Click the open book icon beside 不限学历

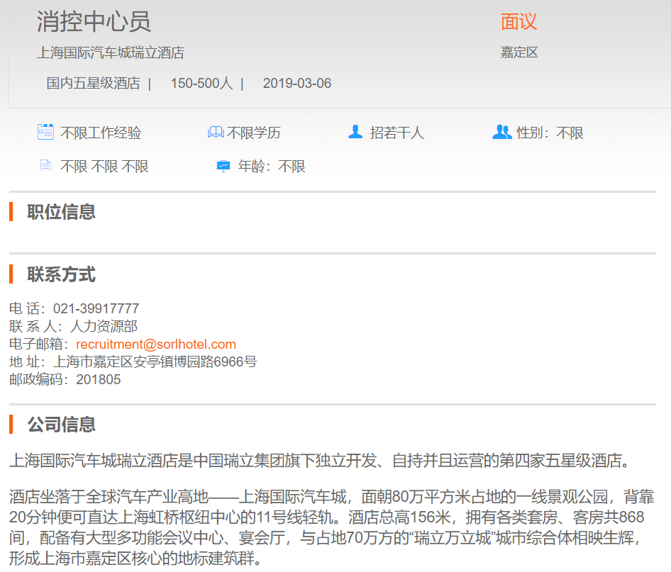coord(216,133)
